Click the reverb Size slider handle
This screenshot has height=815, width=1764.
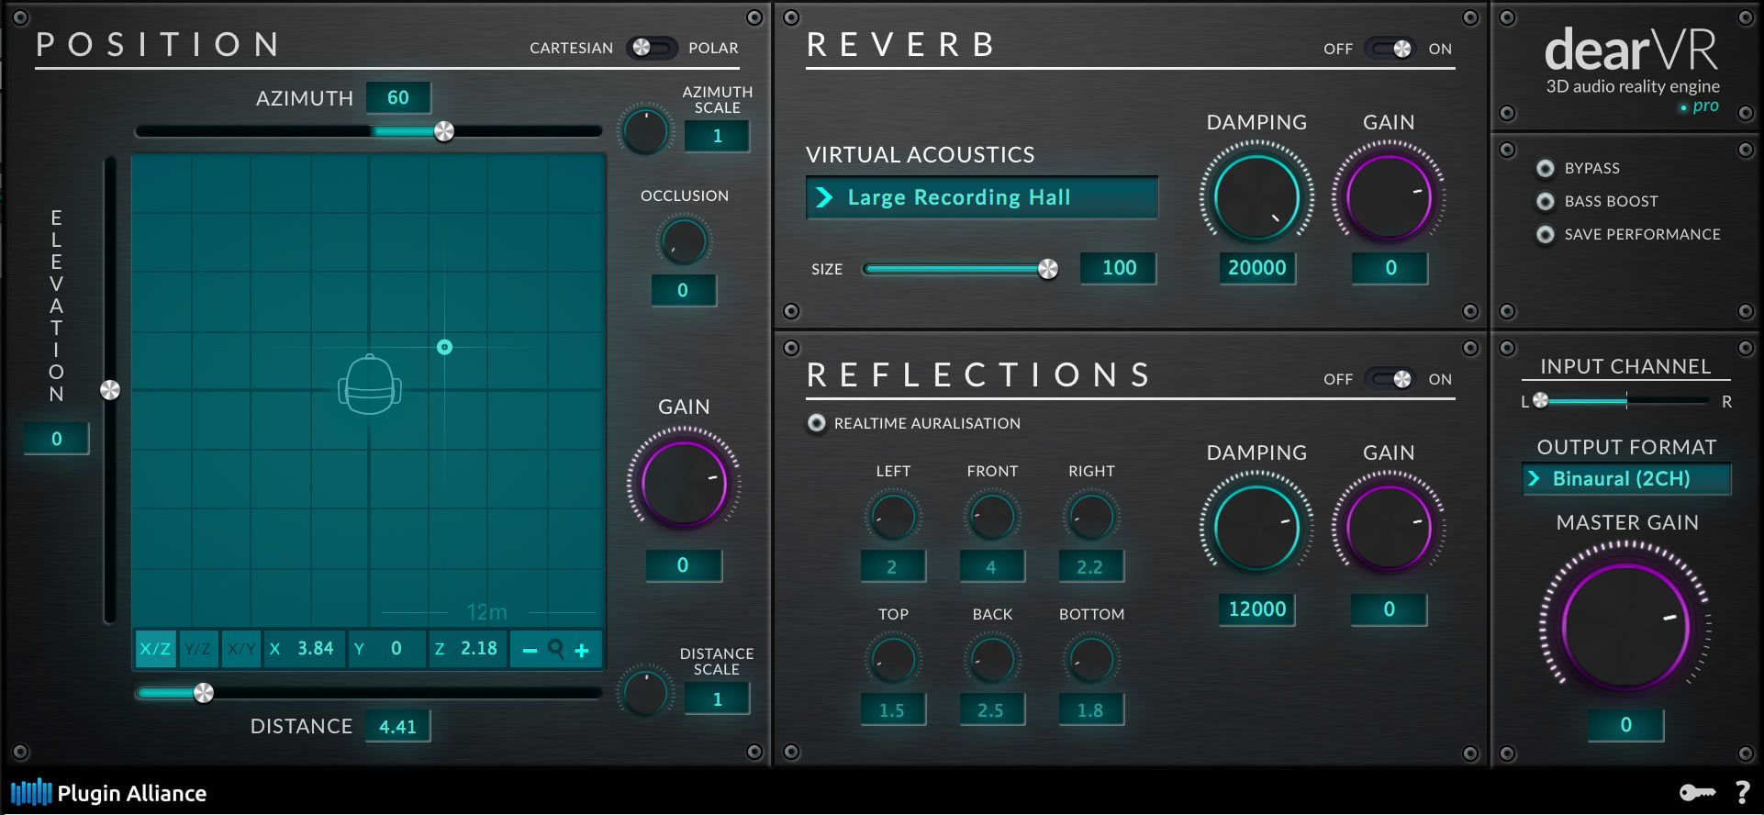click(x=1048, y=269)
